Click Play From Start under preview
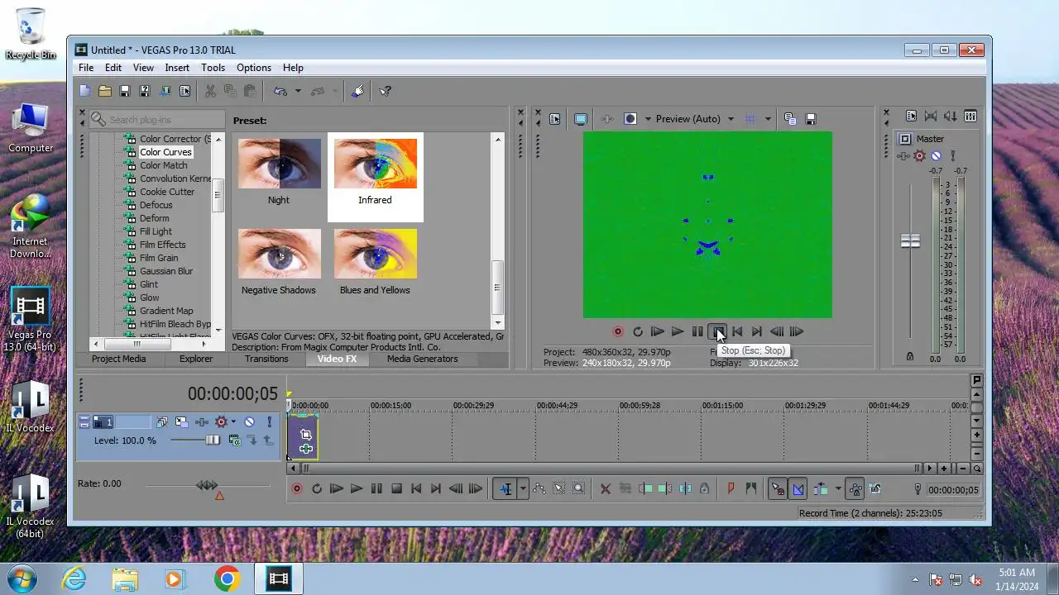This screenshot has height=595, width=1059. point(658,331)
